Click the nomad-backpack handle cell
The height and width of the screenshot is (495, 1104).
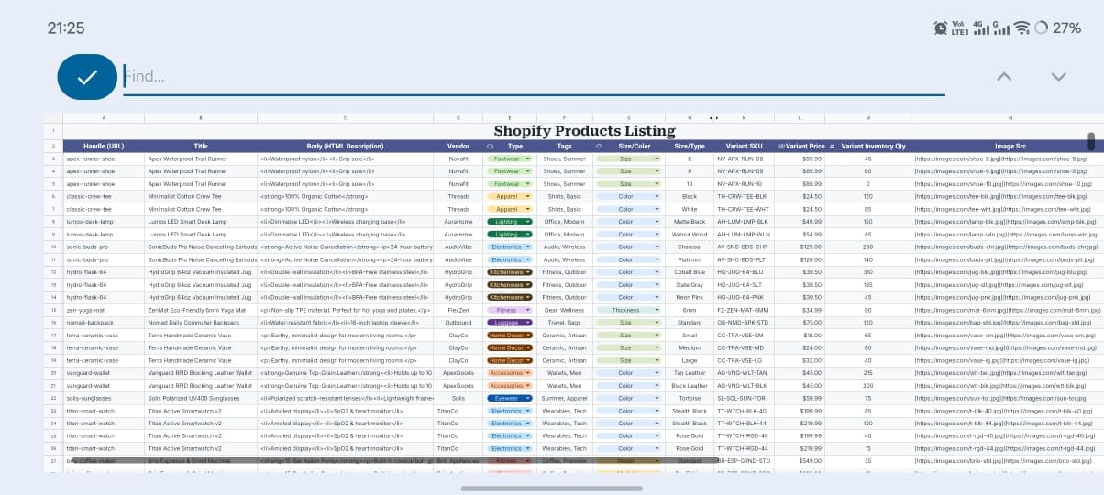(104, 323)
